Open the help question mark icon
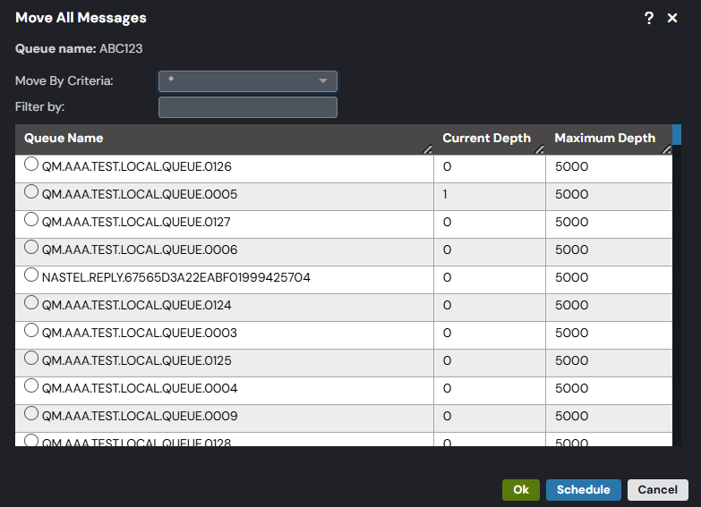Screen dimensions: 701x507 [x=649, y=18]
